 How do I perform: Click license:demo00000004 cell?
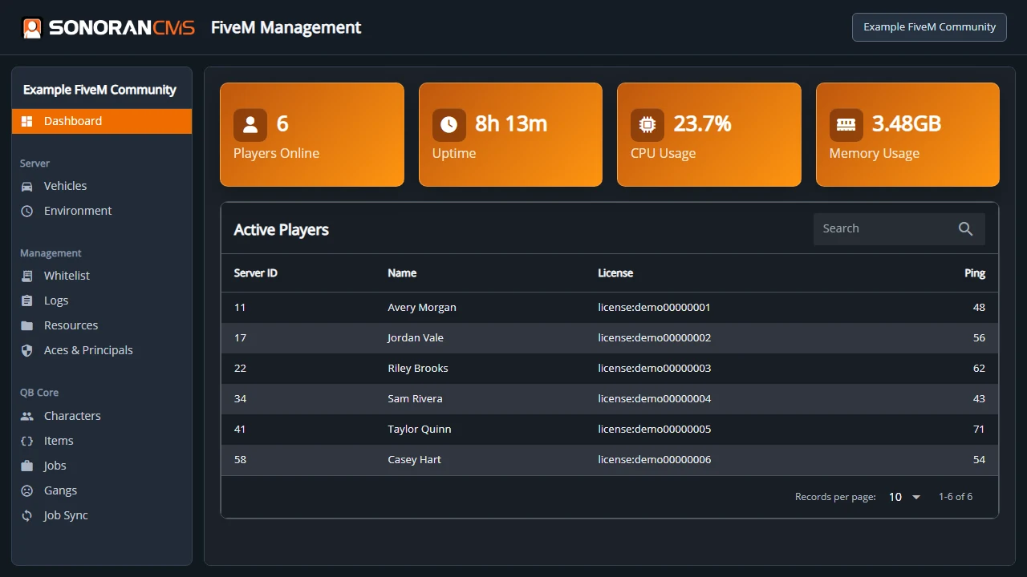click(x=655, y=399)
